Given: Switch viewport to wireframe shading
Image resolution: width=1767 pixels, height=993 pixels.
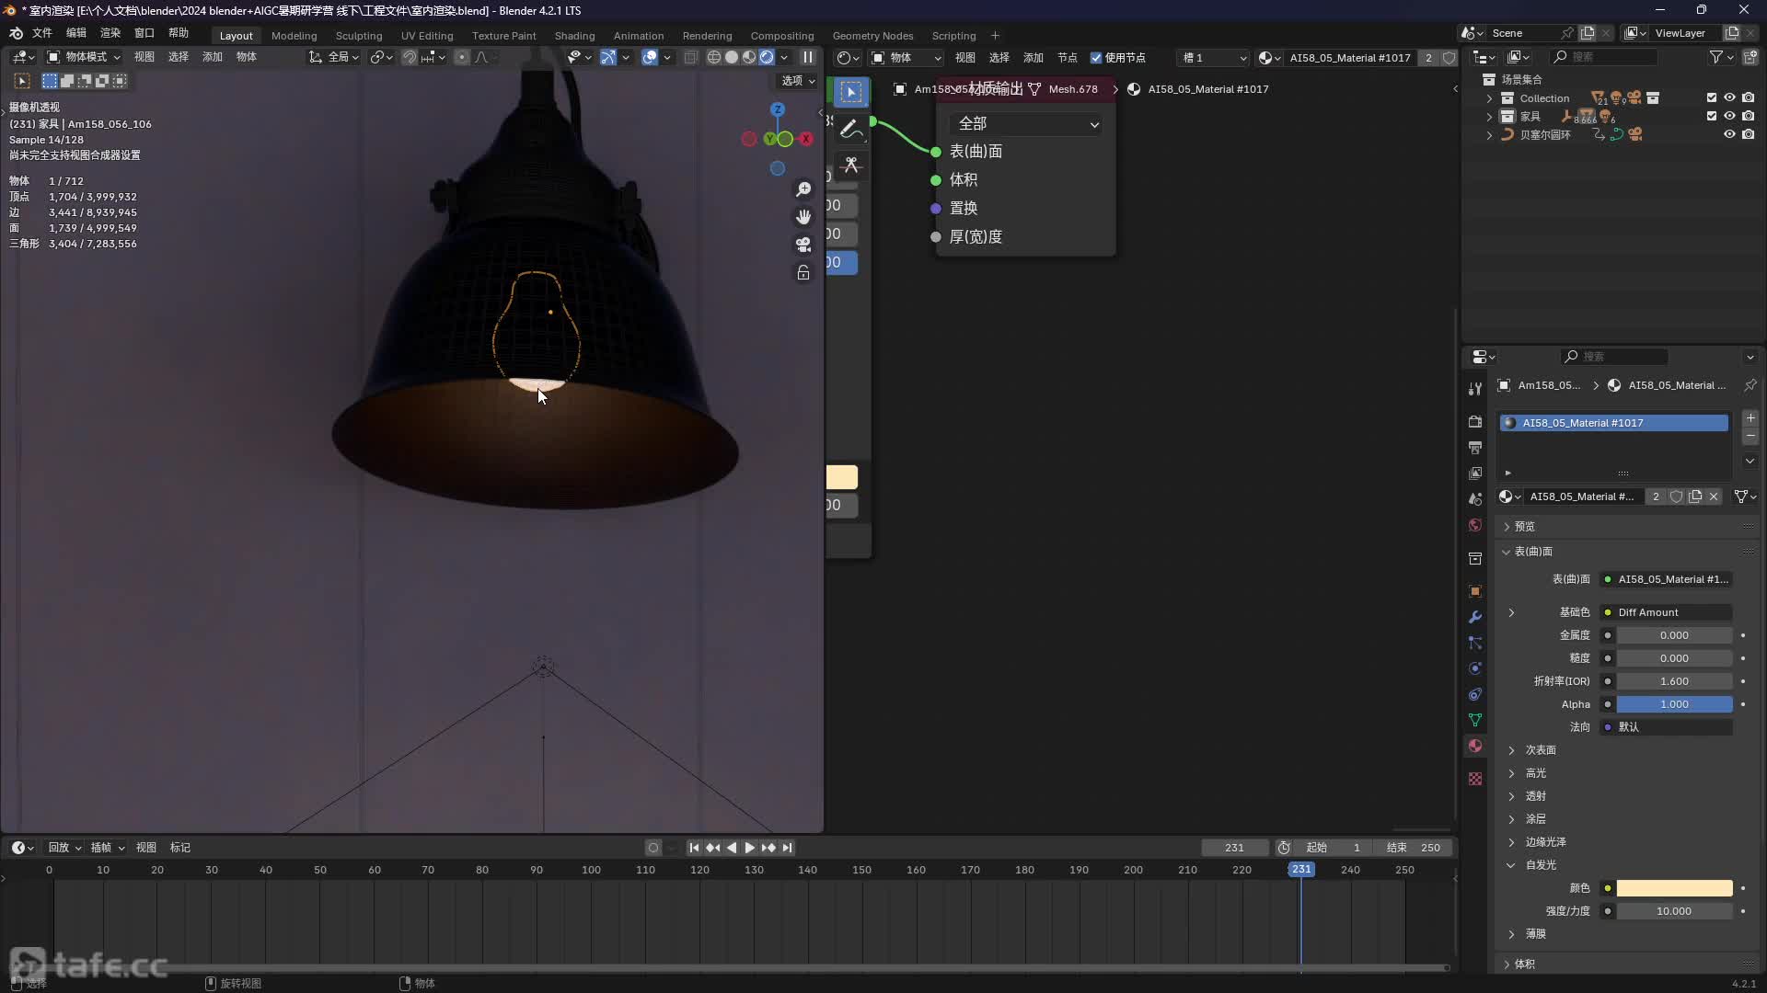Looking at the screenshot, I should pyautogui.click(x=714, y=57).
